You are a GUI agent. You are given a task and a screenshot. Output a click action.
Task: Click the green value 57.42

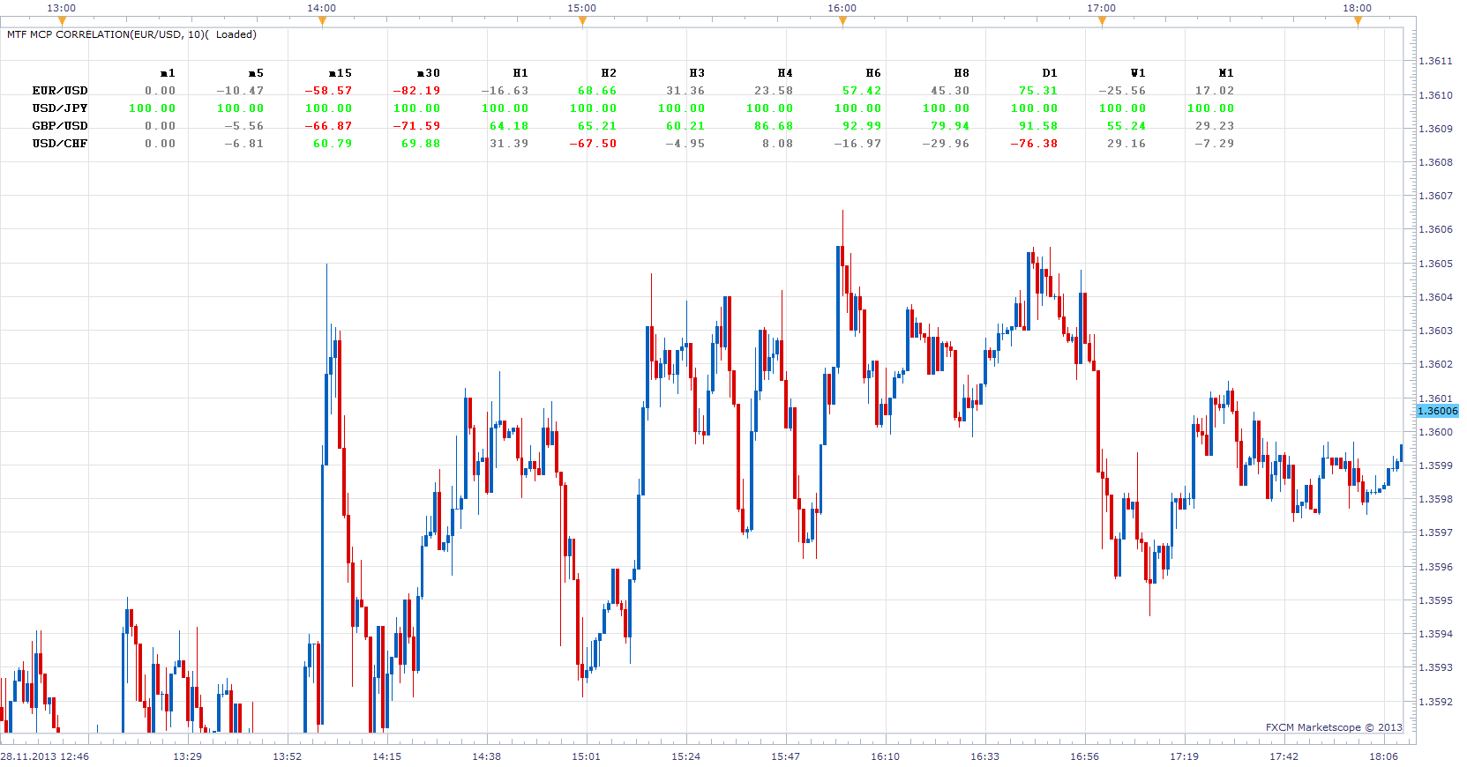point(862,91)
